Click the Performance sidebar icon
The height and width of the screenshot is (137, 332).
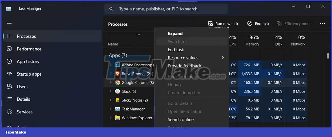pyautogui.click(x=9, y=49)
